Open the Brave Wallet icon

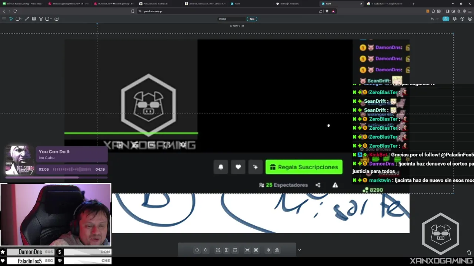tap(453, 11)
